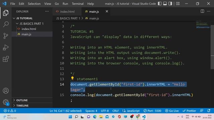This screenshot has height=120, width=214.
Task: Open the Run menu
Action: pyautogui.click(x=65, y=4)
